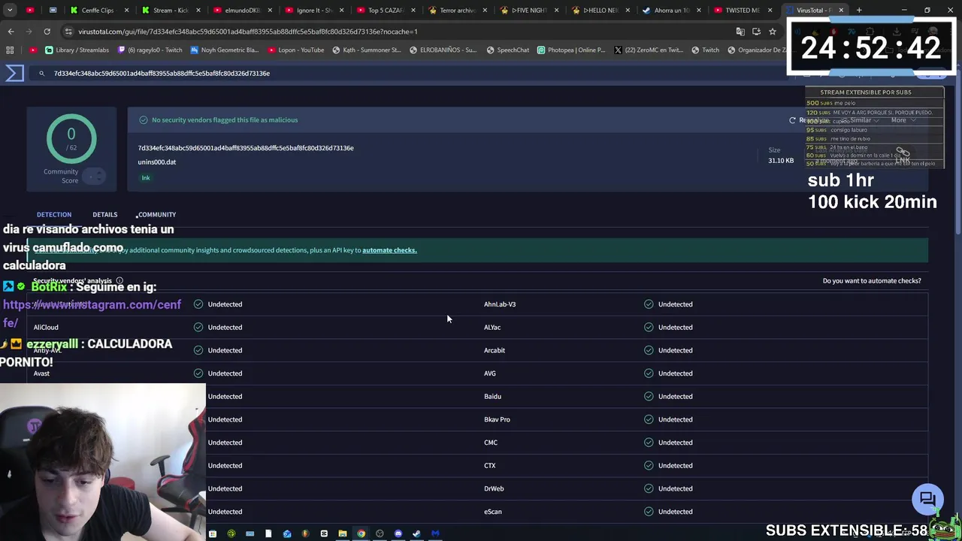Reload the page using the refresh icon
Viewport: 962px width, 541px height.
[x=47, y=32]
